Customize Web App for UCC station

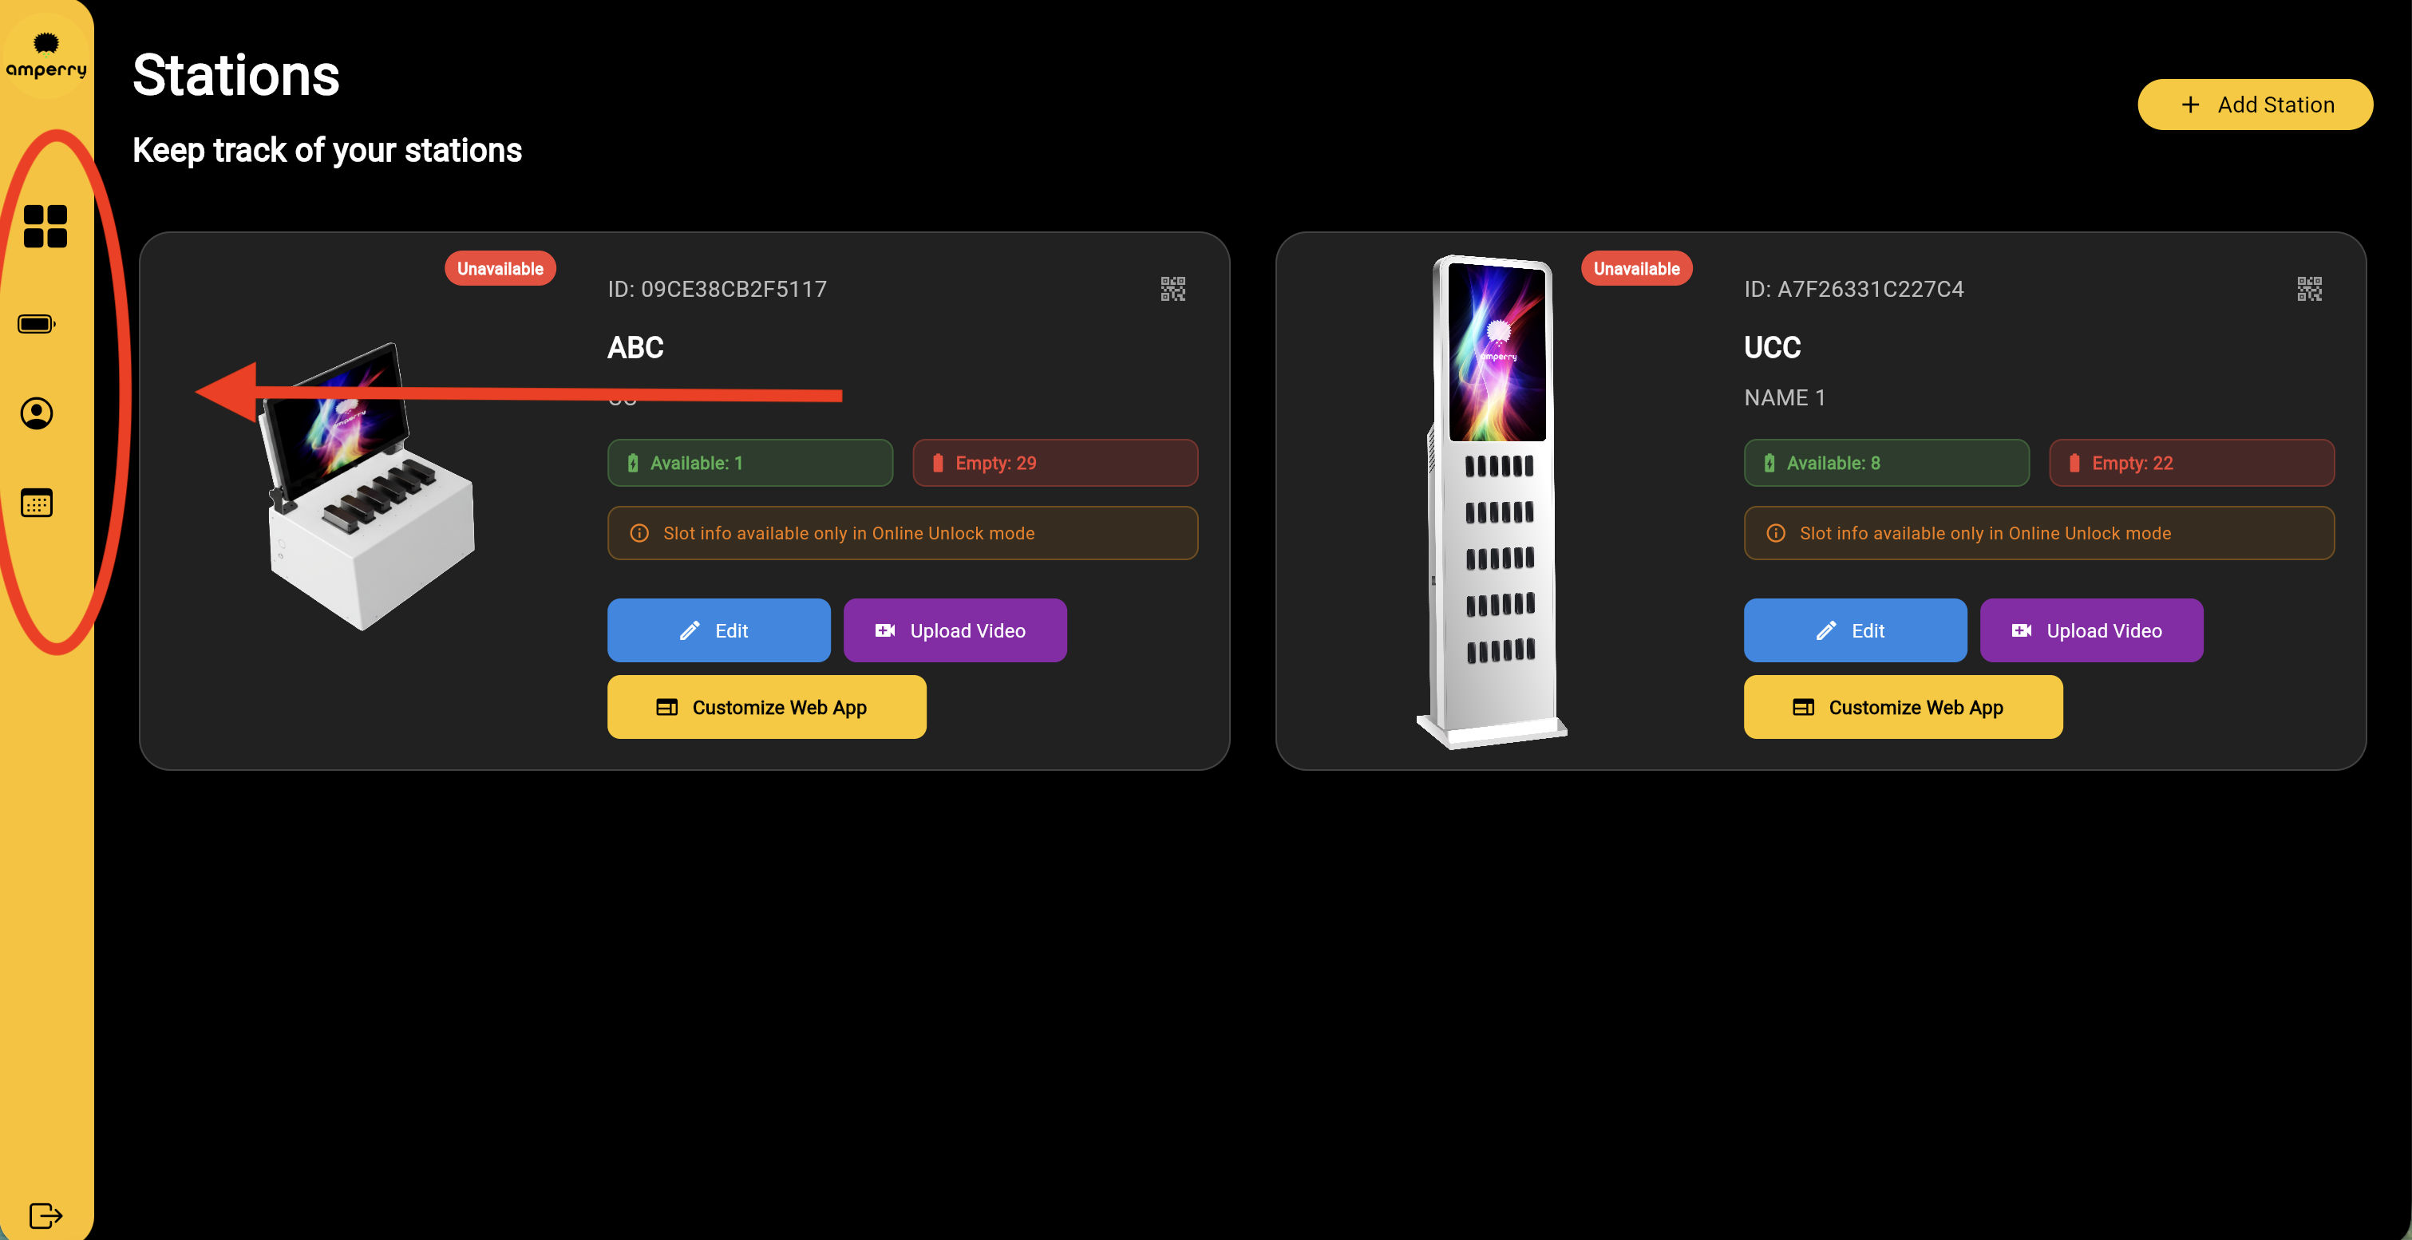tap(1903, 708)
